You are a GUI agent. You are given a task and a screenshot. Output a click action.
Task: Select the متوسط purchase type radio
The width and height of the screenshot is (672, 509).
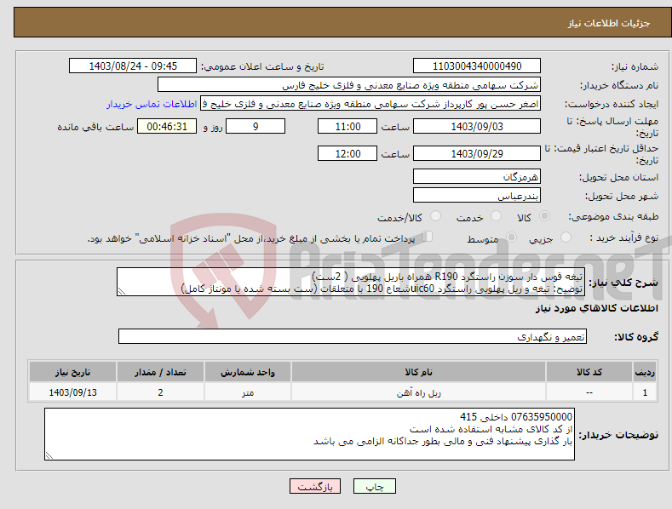click(x=511, y=237)
